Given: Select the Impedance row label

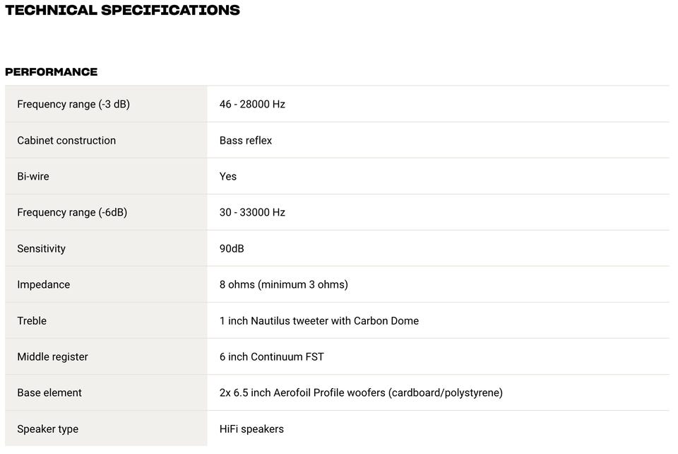Looking at the screenshot, I should click(43, 284).
